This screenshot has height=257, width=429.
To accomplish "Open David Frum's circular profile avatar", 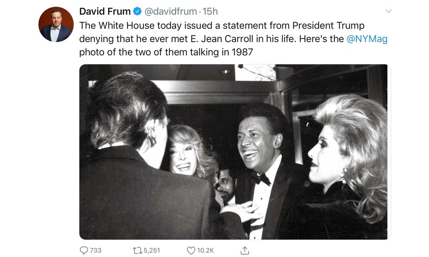I will click(56, 25).
